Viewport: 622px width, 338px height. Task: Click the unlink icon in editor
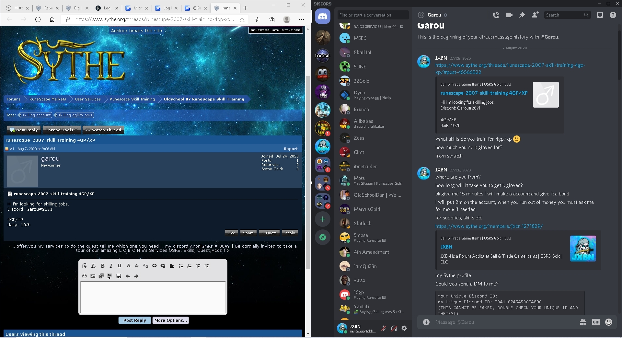coord(163,266)
